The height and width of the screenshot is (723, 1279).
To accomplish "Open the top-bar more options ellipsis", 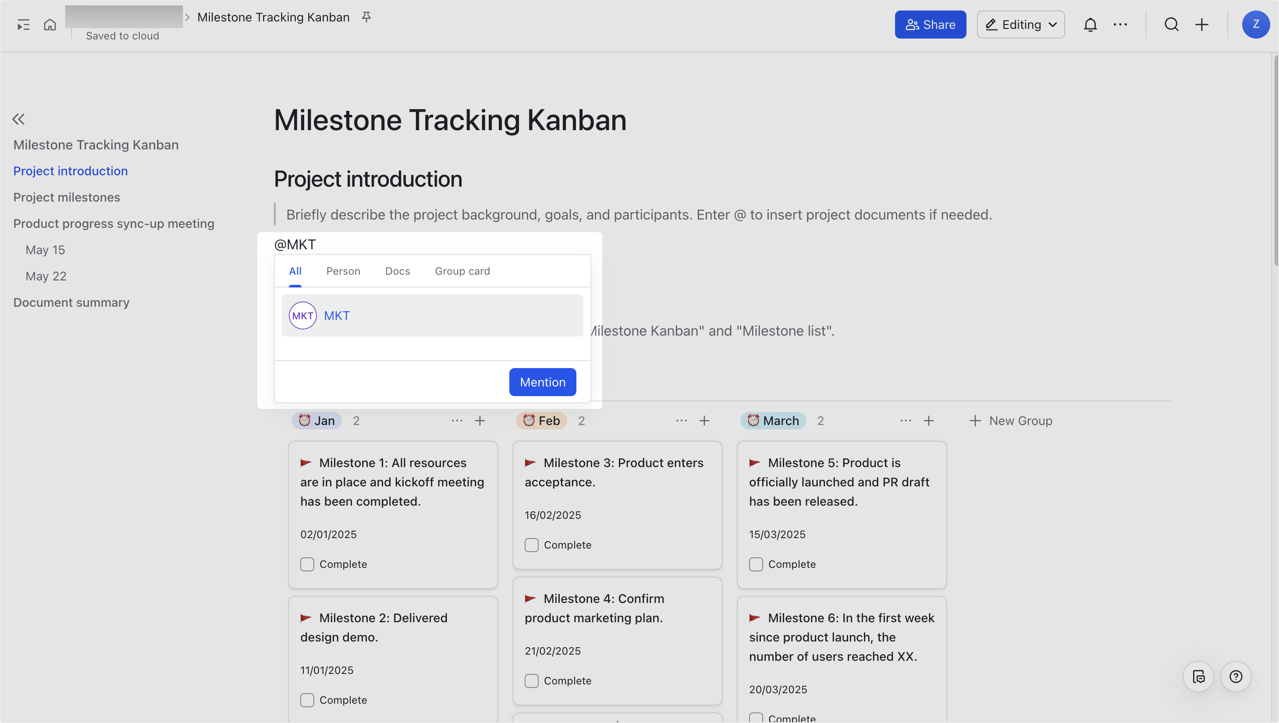I will 1120,25.
